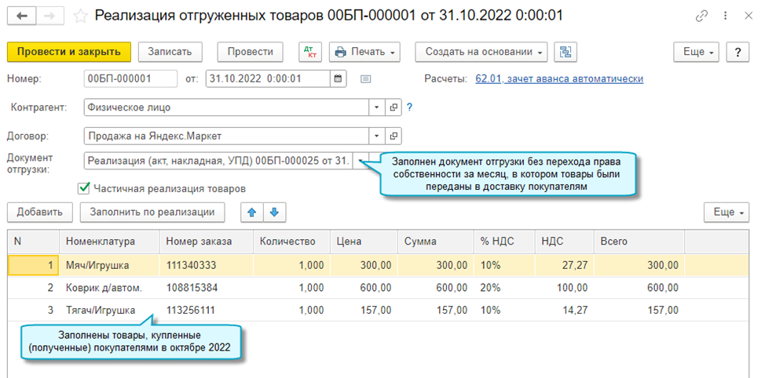Add document to favorites with star icon

coord(81,16)
